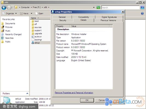The width and height of the screenshot is (146, 109).
Task: Expand the root breadcrumb arrow before Computer
Action: click(x=19, y=7)
